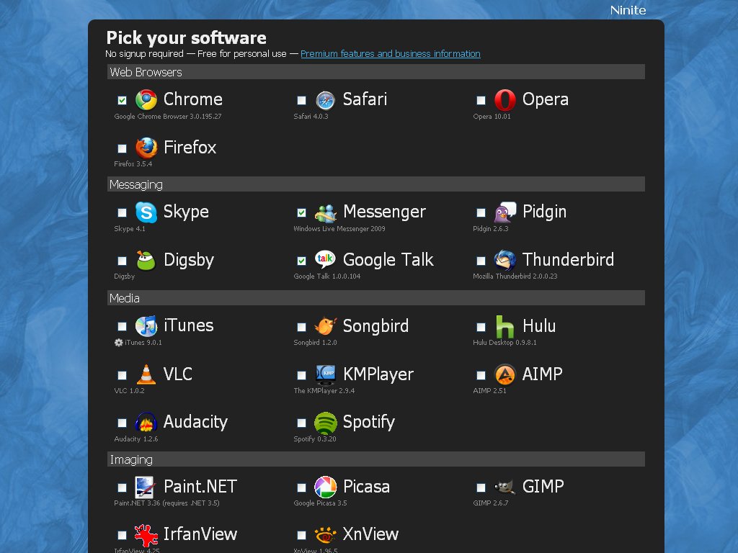The height and width of the screenshot is (553, 738).
Task: Click the Google Talk bubble icon
Action: [325, 259]
